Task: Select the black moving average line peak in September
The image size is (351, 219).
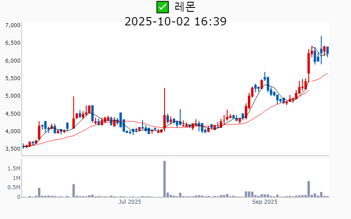Action: click(x=266, y=85)
